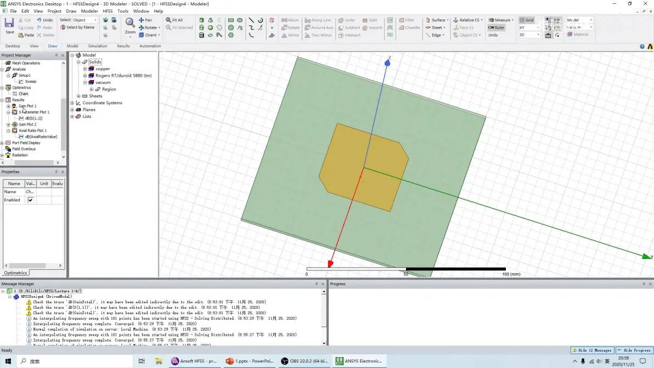The image size is (654, 368).
Task: Click the Paste clipboard icon
Action: coord(21,35)
